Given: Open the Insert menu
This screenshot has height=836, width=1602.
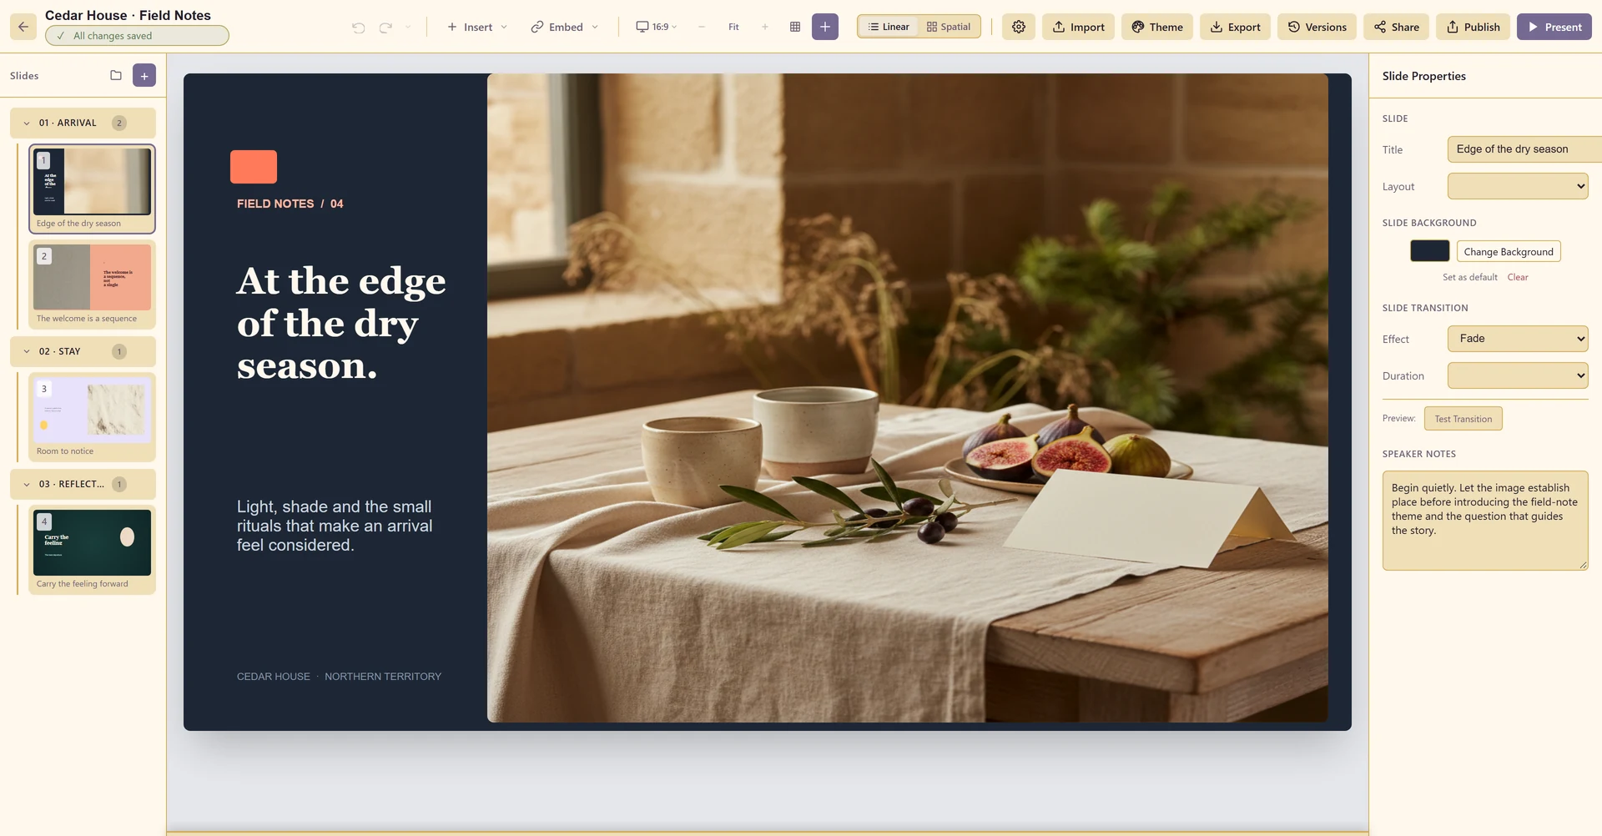Looking at the screenshot, I should 477,27.
